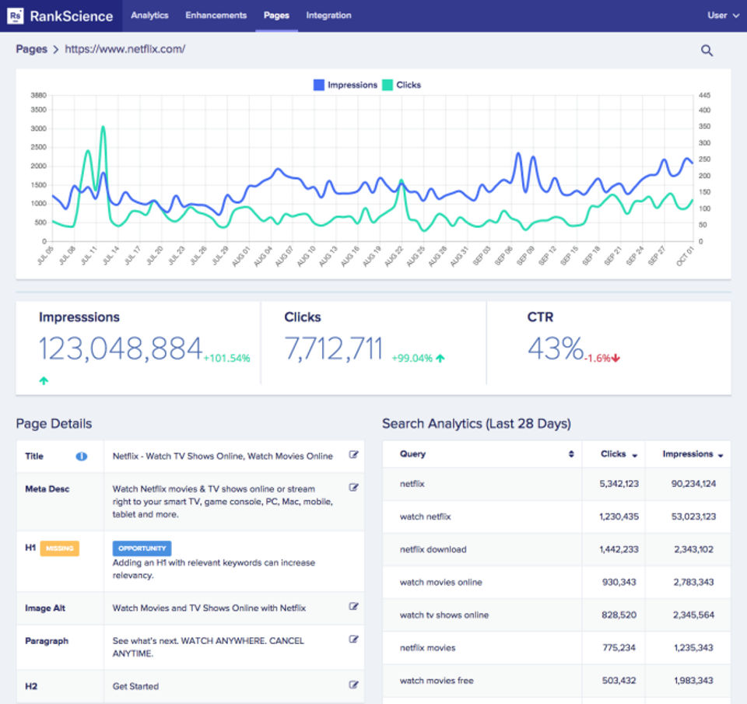The width and height of the screenshot is (747, 704).
Task: Click the 'watch tv shows online' query
Action: click(x=444, y=615)
